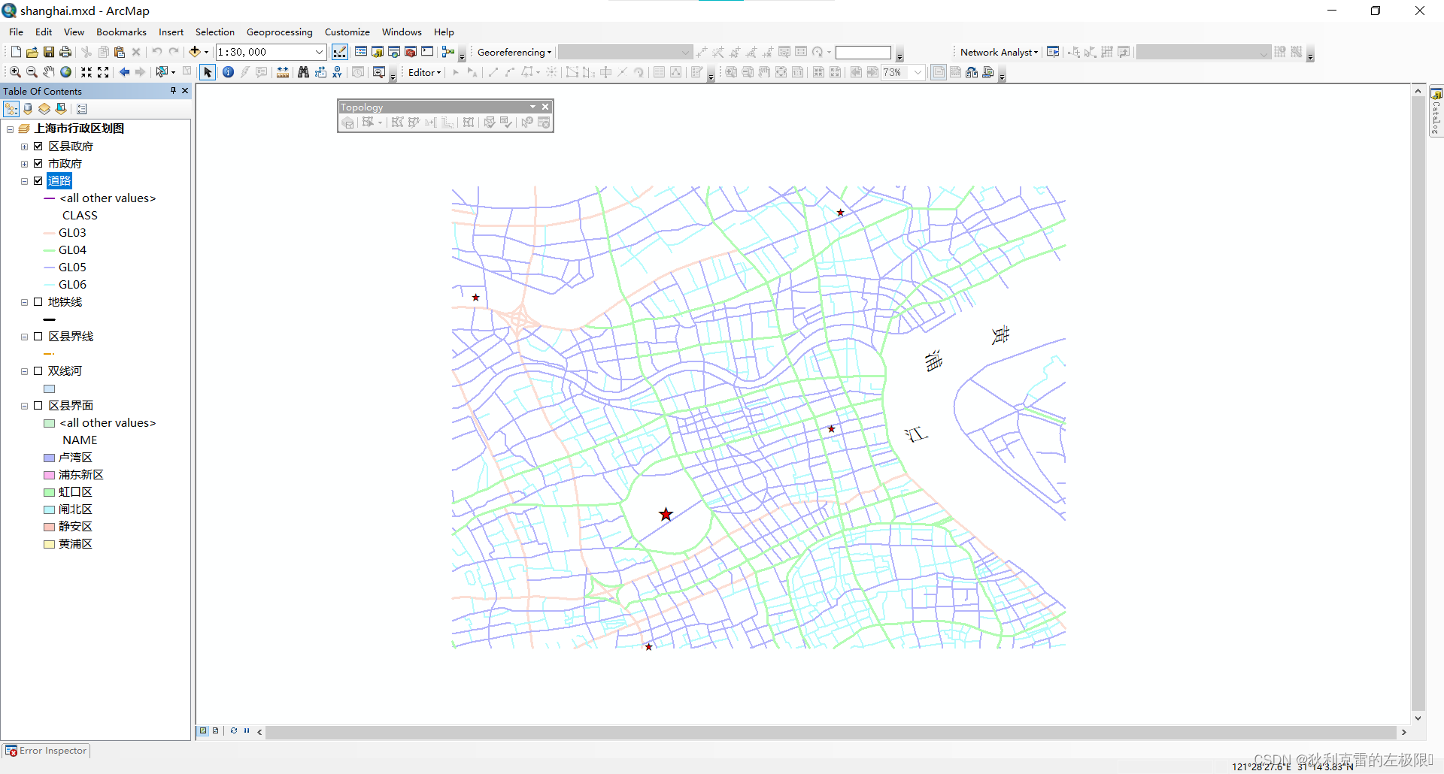Image resolution: width=1444 pixels, height=774 pixels.
Task: Open the 1:30,000 scale dropdown
Action: (x=320, y=52)
